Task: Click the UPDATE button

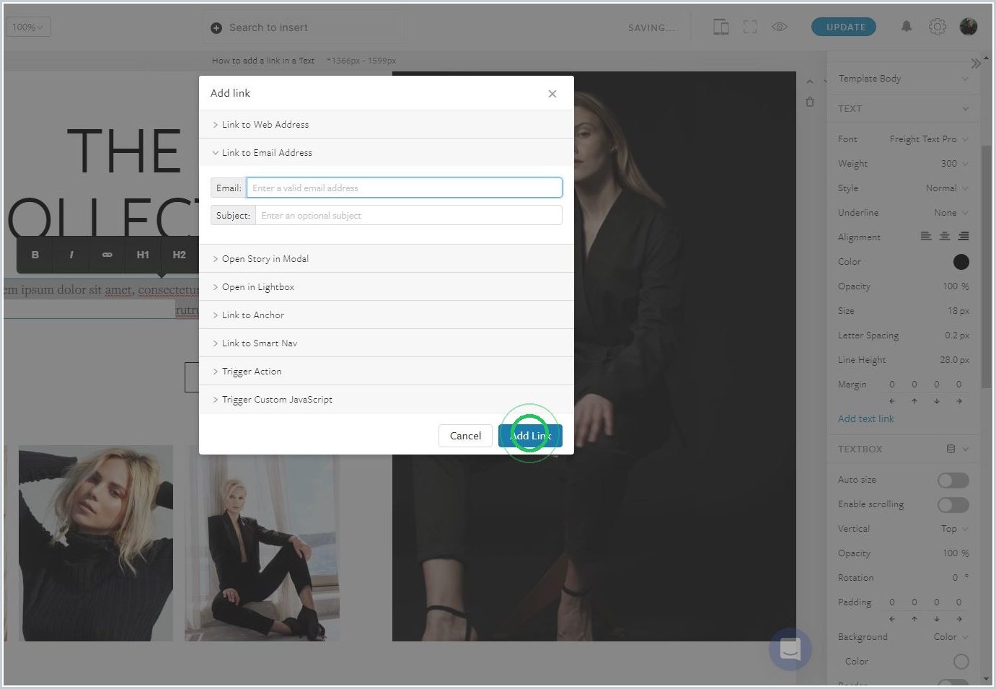Action: [x=844, y=27]
